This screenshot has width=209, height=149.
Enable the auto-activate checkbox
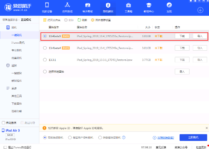4,123
